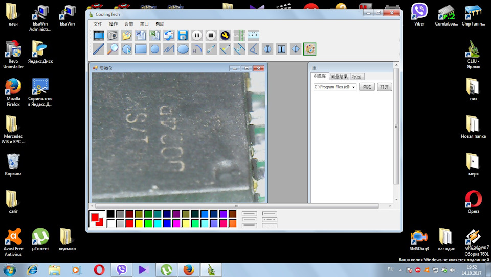Expand the C:\Program Files path dropdown
The width and height of the screenshot is (491, 277).
353,87
